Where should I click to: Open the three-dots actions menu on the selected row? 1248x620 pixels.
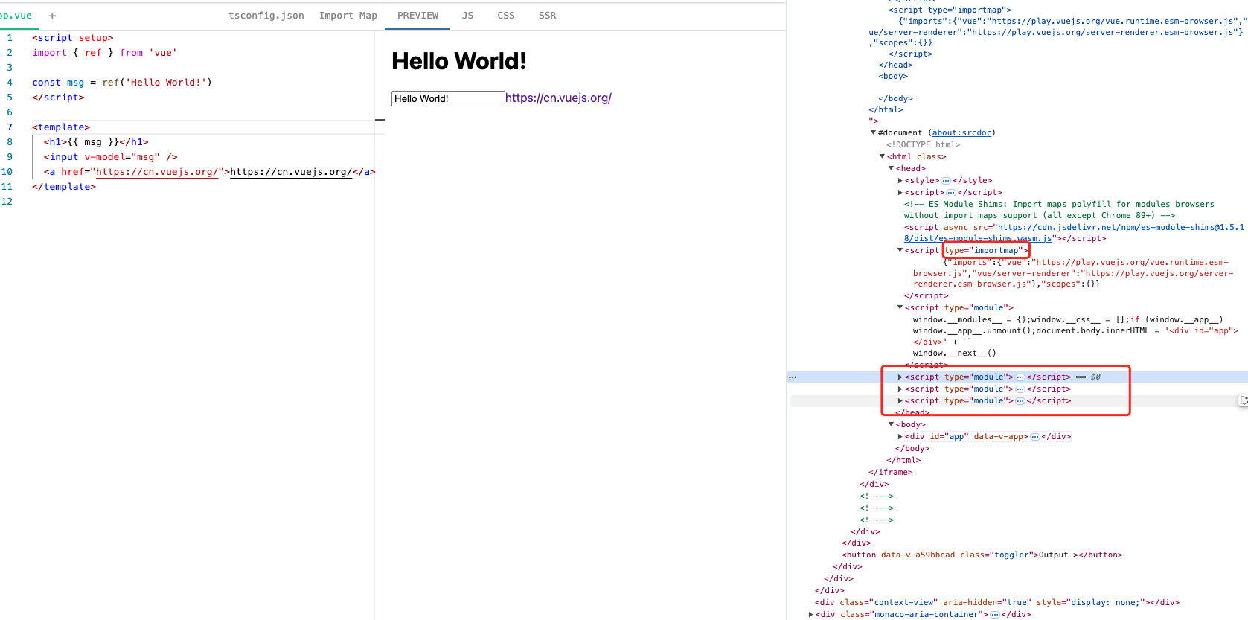coord(793,377)
